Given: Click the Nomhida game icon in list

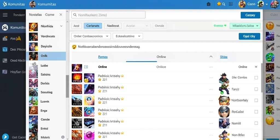Looking at the screenshot, I should pos(33,26).
